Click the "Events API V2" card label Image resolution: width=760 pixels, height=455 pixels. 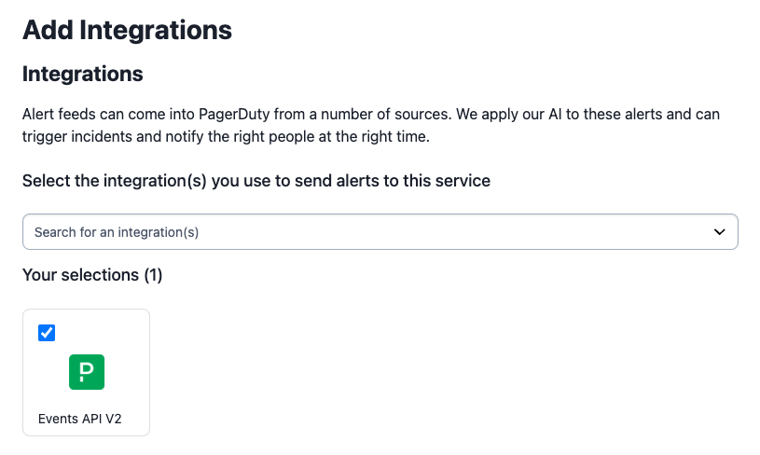point(80,419)
